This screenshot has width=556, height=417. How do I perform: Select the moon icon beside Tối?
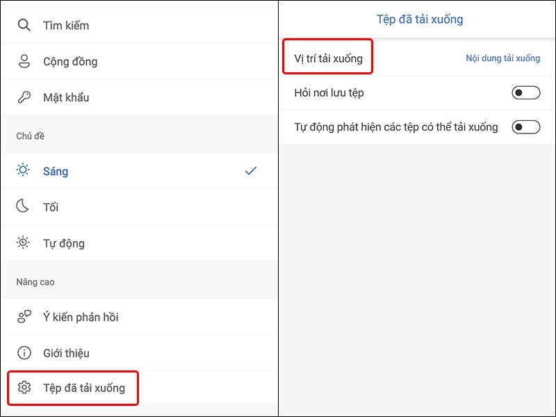(24, 207)
